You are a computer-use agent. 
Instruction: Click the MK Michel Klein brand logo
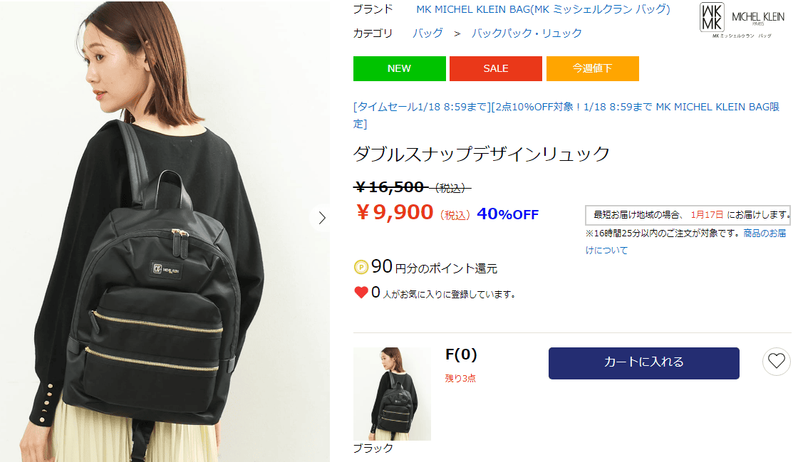(742, 21)
